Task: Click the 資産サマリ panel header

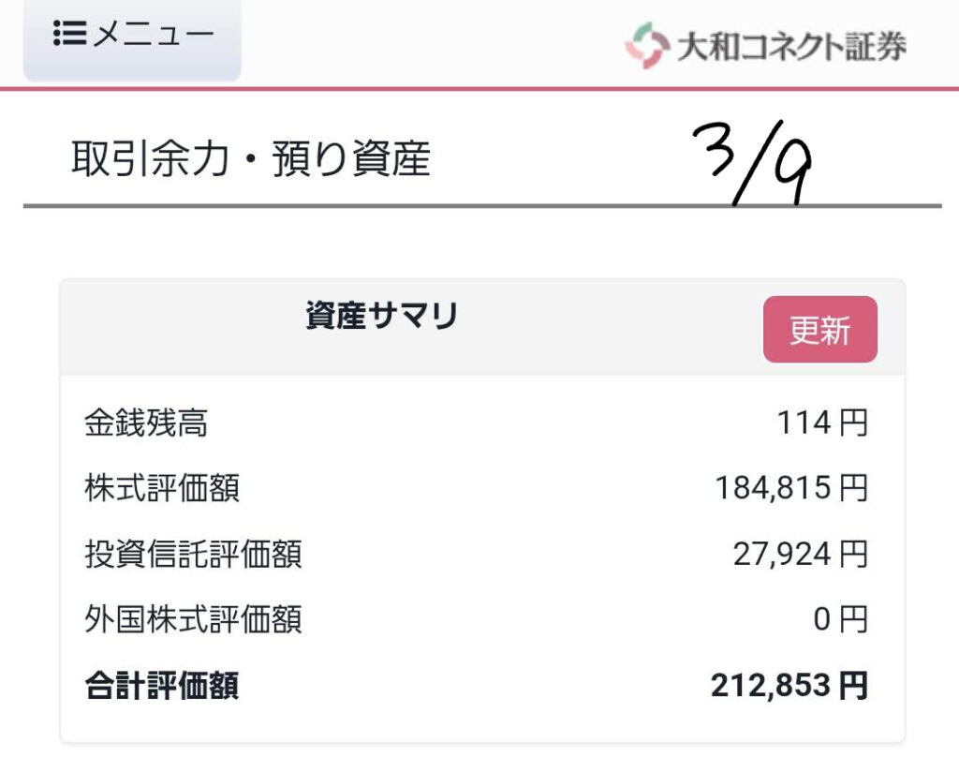Action: click(x=381, y=318)
